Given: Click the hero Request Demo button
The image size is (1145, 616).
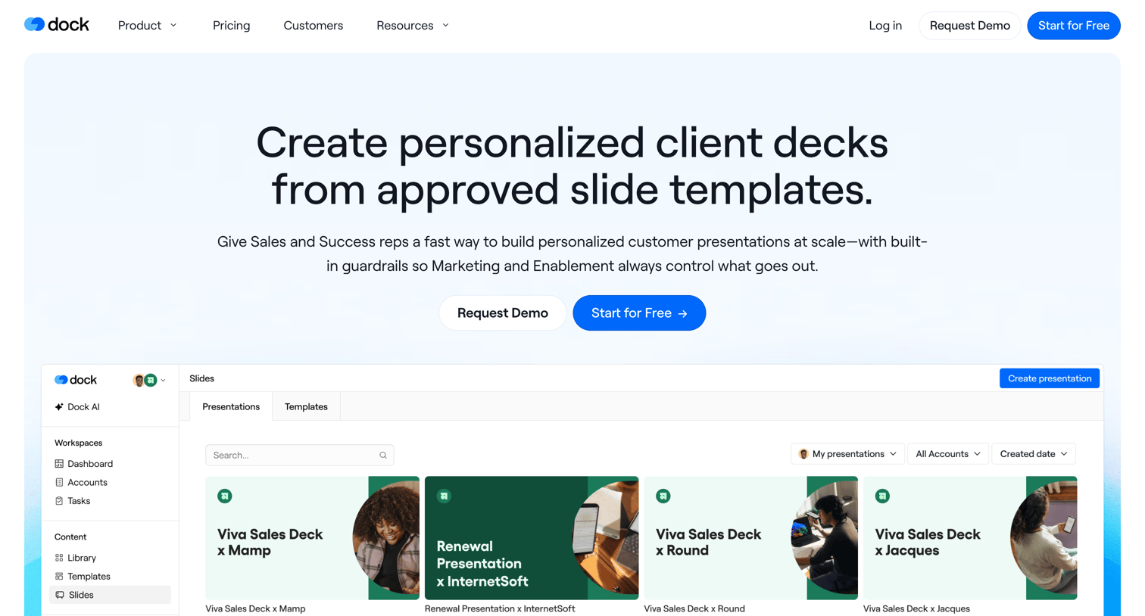Looking at the screenshot, I should point(503,313).
